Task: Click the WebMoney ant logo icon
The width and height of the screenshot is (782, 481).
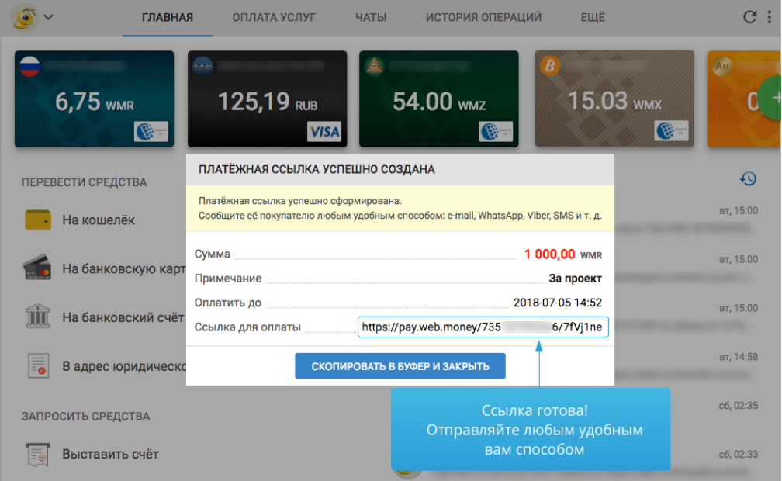Action: point(25,17)
